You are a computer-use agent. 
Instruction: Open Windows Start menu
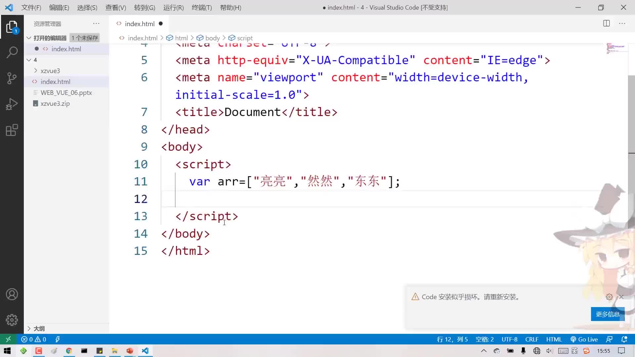click(7, 351)
